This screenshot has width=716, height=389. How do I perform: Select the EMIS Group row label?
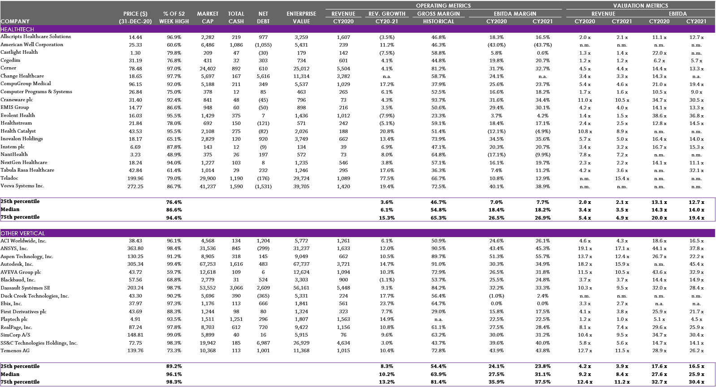pyautogui.click(x=15, y=108)
